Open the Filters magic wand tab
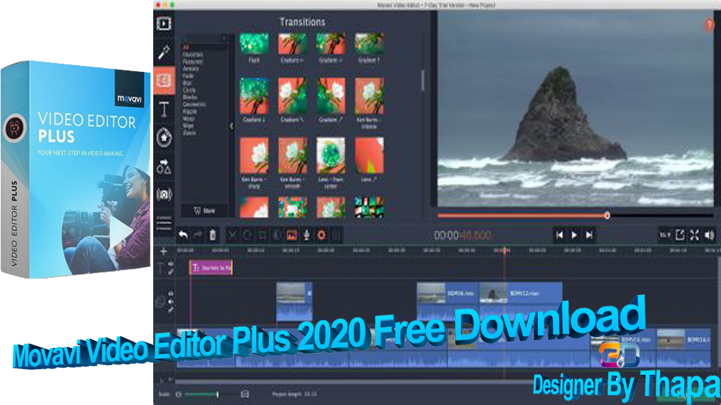 (164, 52)
